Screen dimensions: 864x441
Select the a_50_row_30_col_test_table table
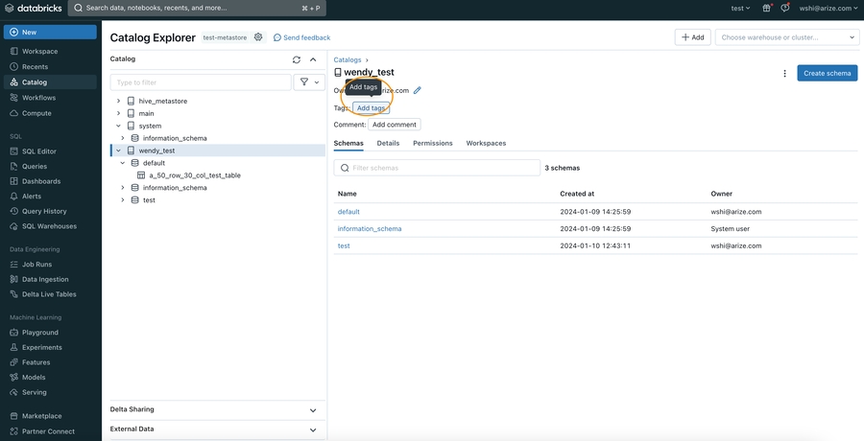[195, 175]
